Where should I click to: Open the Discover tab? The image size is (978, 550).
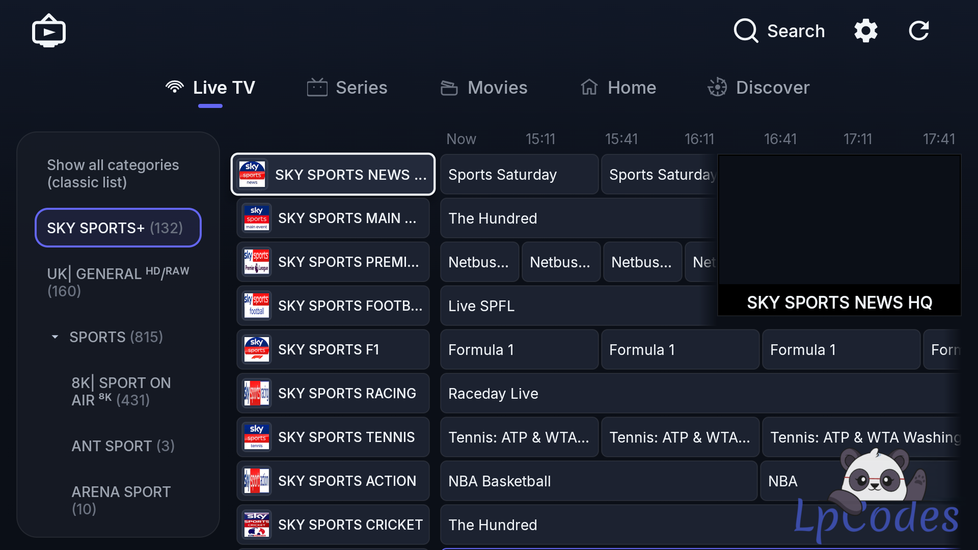758,88
